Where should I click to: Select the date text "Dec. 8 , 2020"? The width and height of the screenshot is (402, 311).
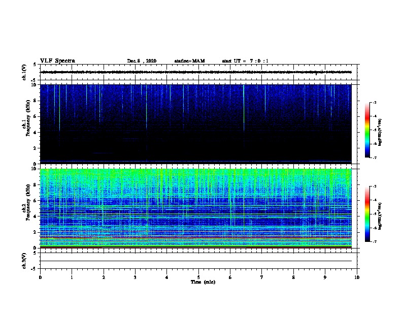tap(142, 61)
